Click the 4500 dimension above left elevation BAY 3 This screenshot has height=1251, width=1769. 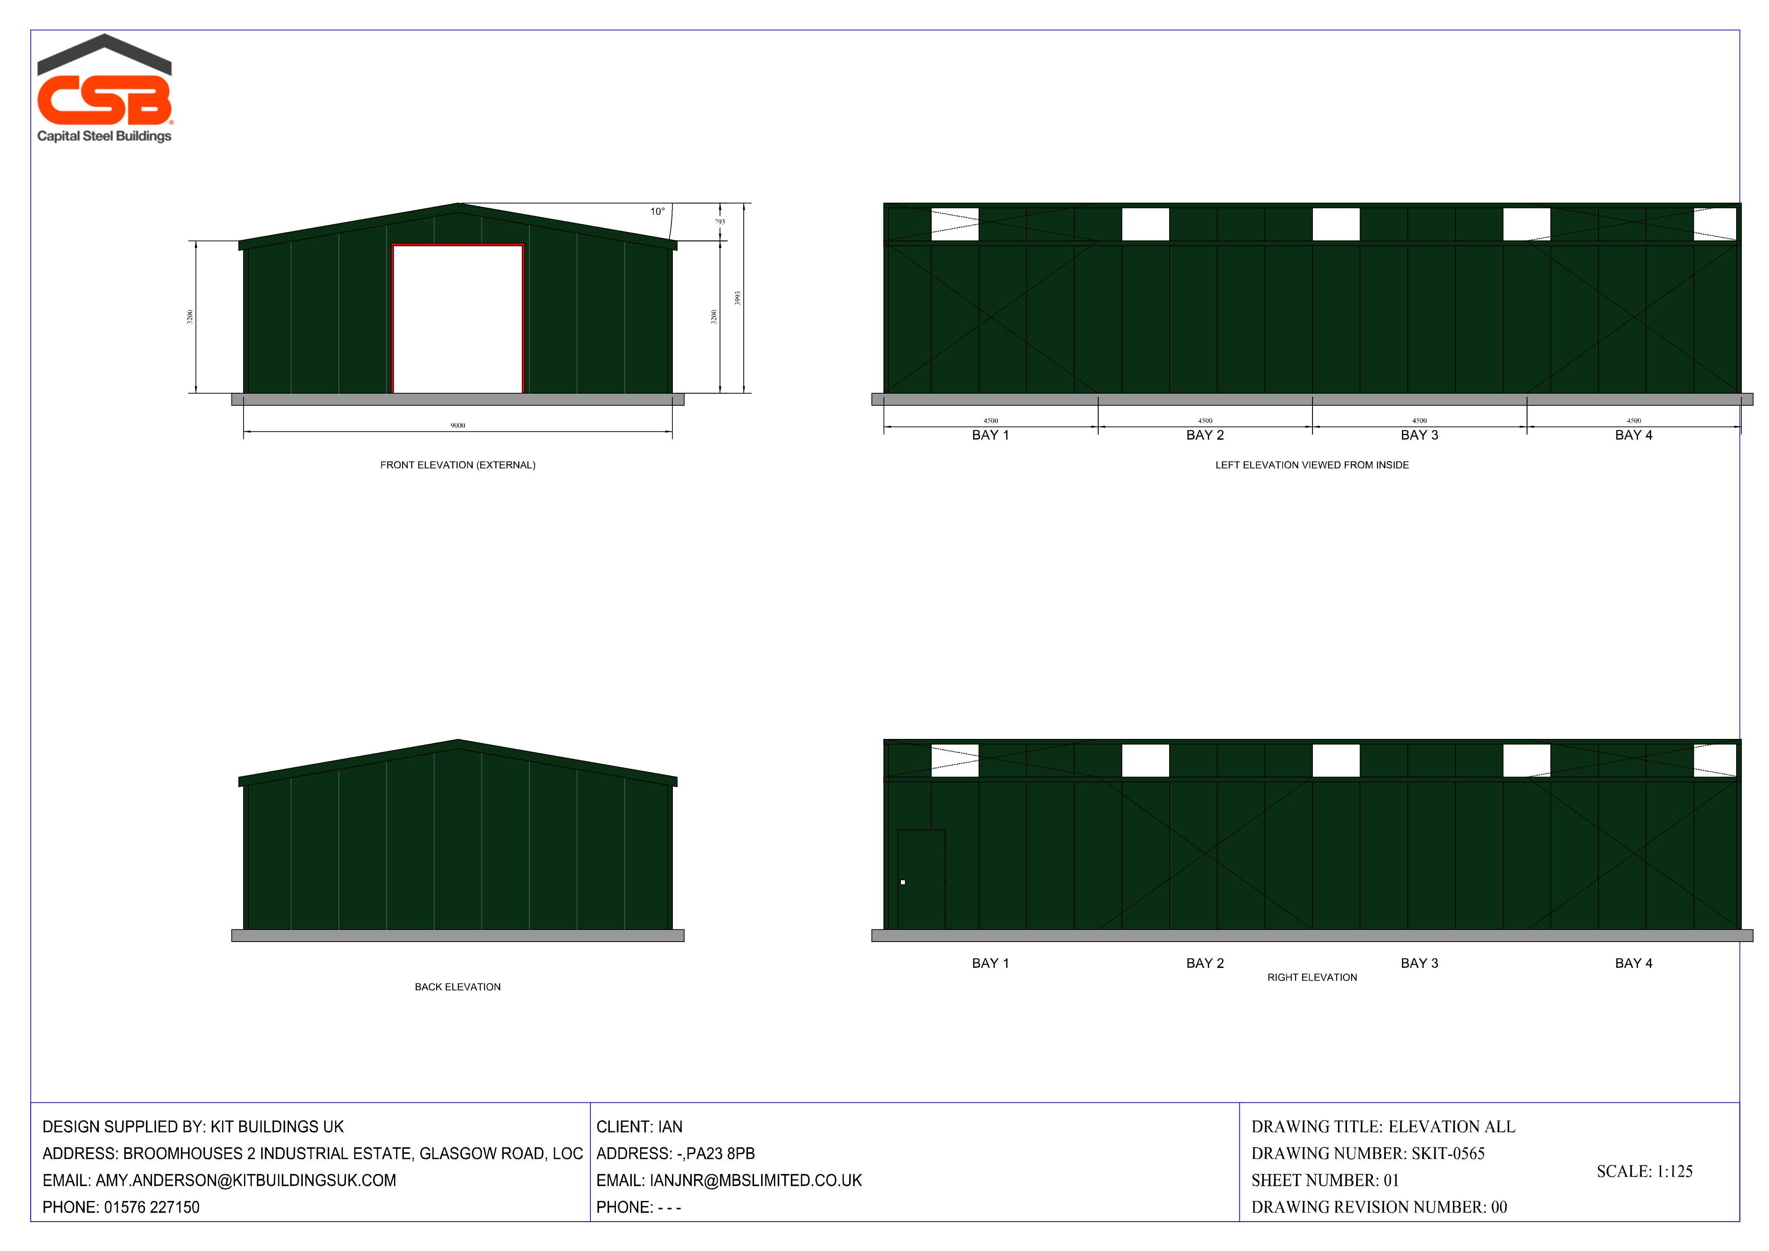click(x=1419, y=421)
